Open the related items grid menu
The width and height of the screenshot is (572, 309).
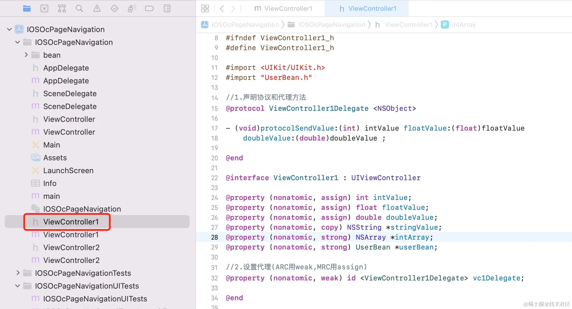(x=205, y=9)
